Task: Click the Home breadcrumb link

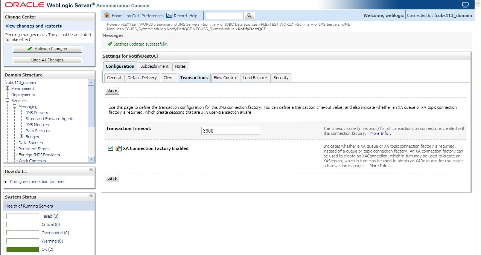Action: (112, 24)
